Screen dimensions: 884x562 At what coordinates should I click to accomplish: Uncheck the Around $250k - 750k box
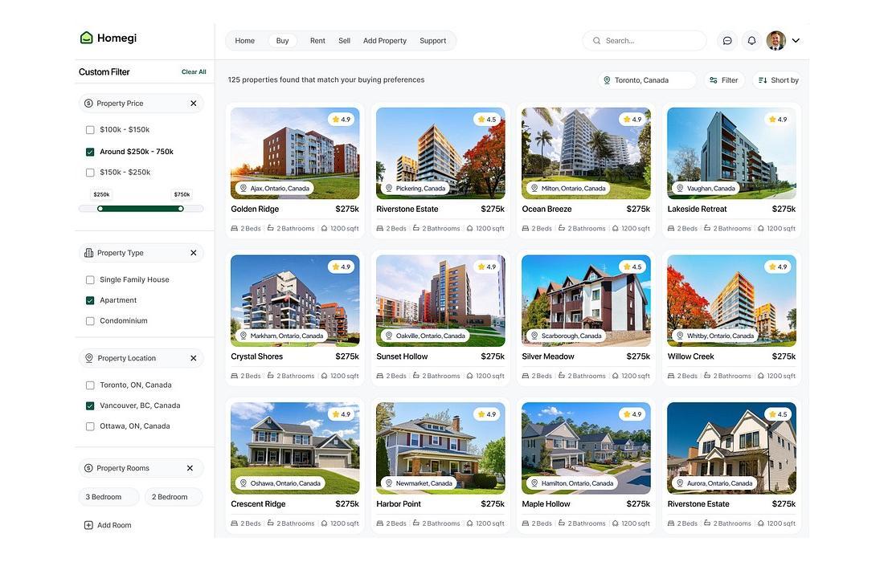(x=90, y=152)
